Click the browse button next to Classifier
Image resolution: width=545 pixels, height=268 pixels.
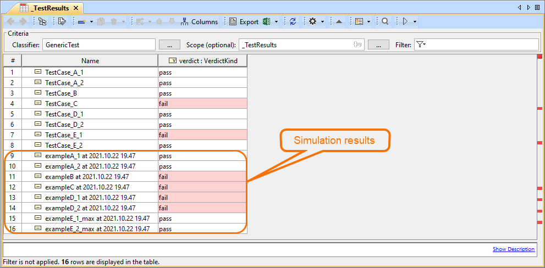point(169,45)
